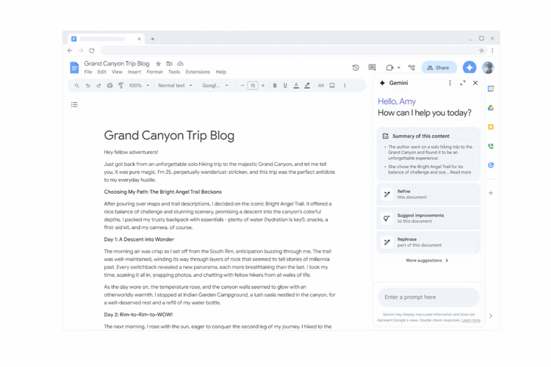
Task: Toggle bold formatting
Action: [x=275, y=86]
